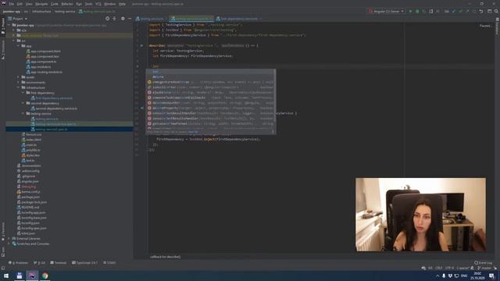Open the TypeScript tool window tab
This screenshot has height=281, width=500.
(x=85, y=263)
